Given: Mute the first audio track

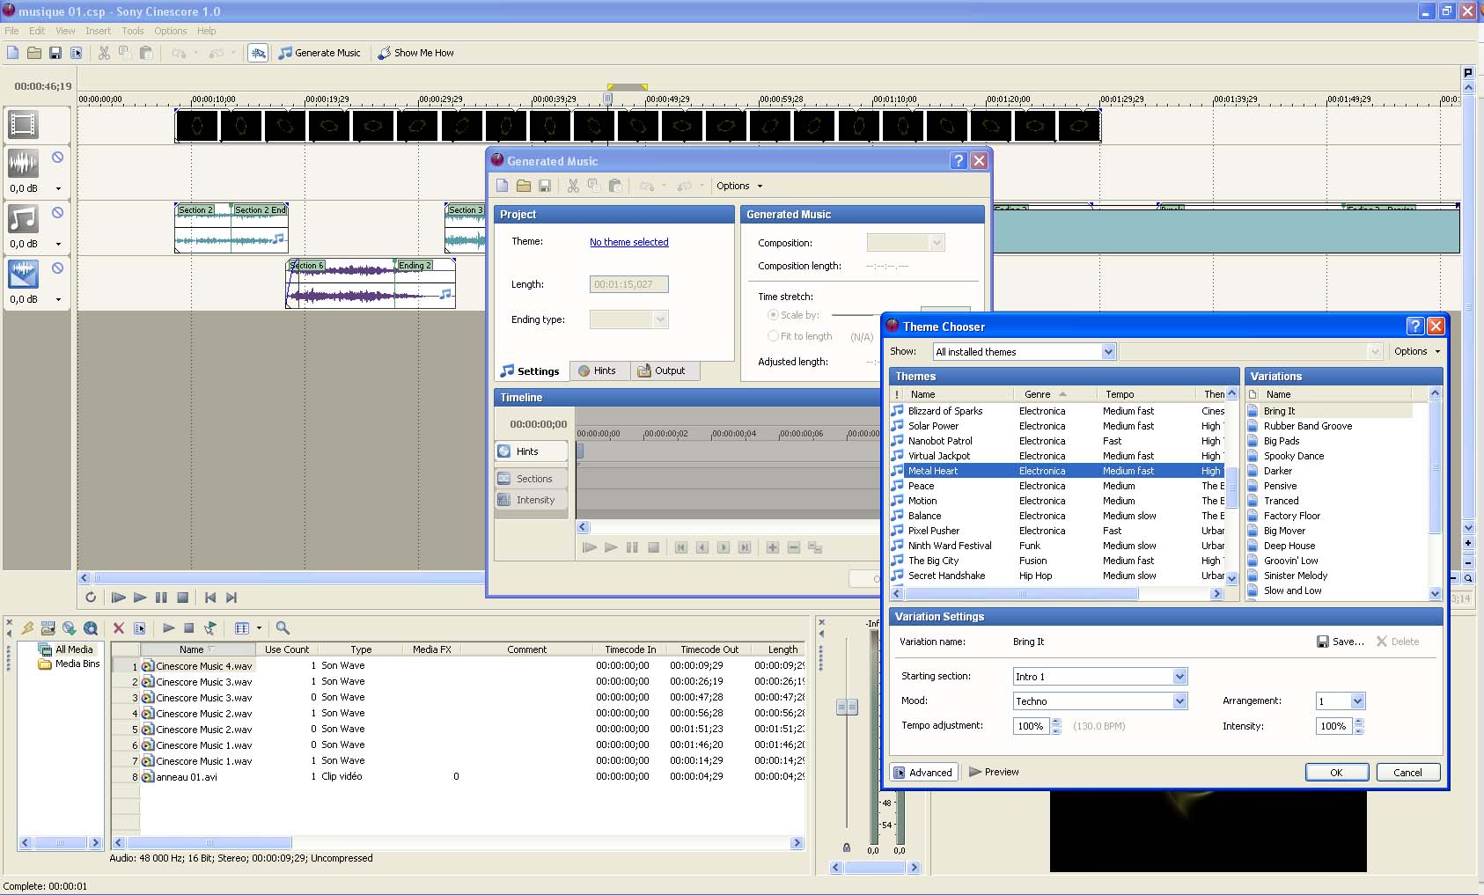Looking at the screenshot, I should click(57, 158).
